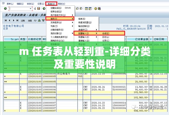Click the 过帐日期 column header
The height and width of the screenshot is (115, 169).
160,39
